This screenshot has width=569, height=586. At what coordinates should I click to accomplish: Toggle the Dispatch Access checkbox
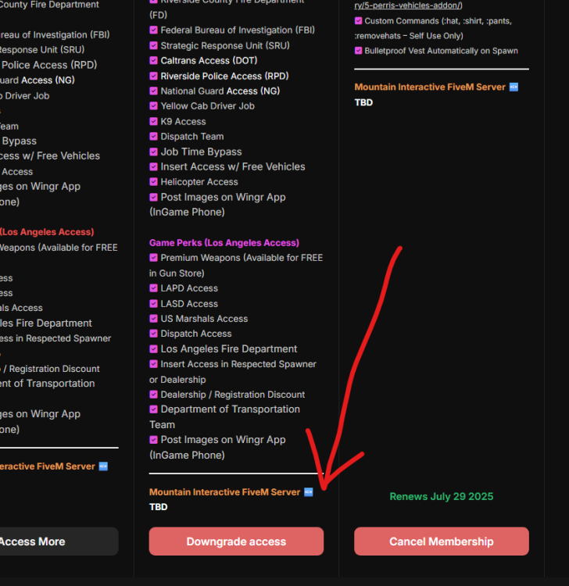153,334
